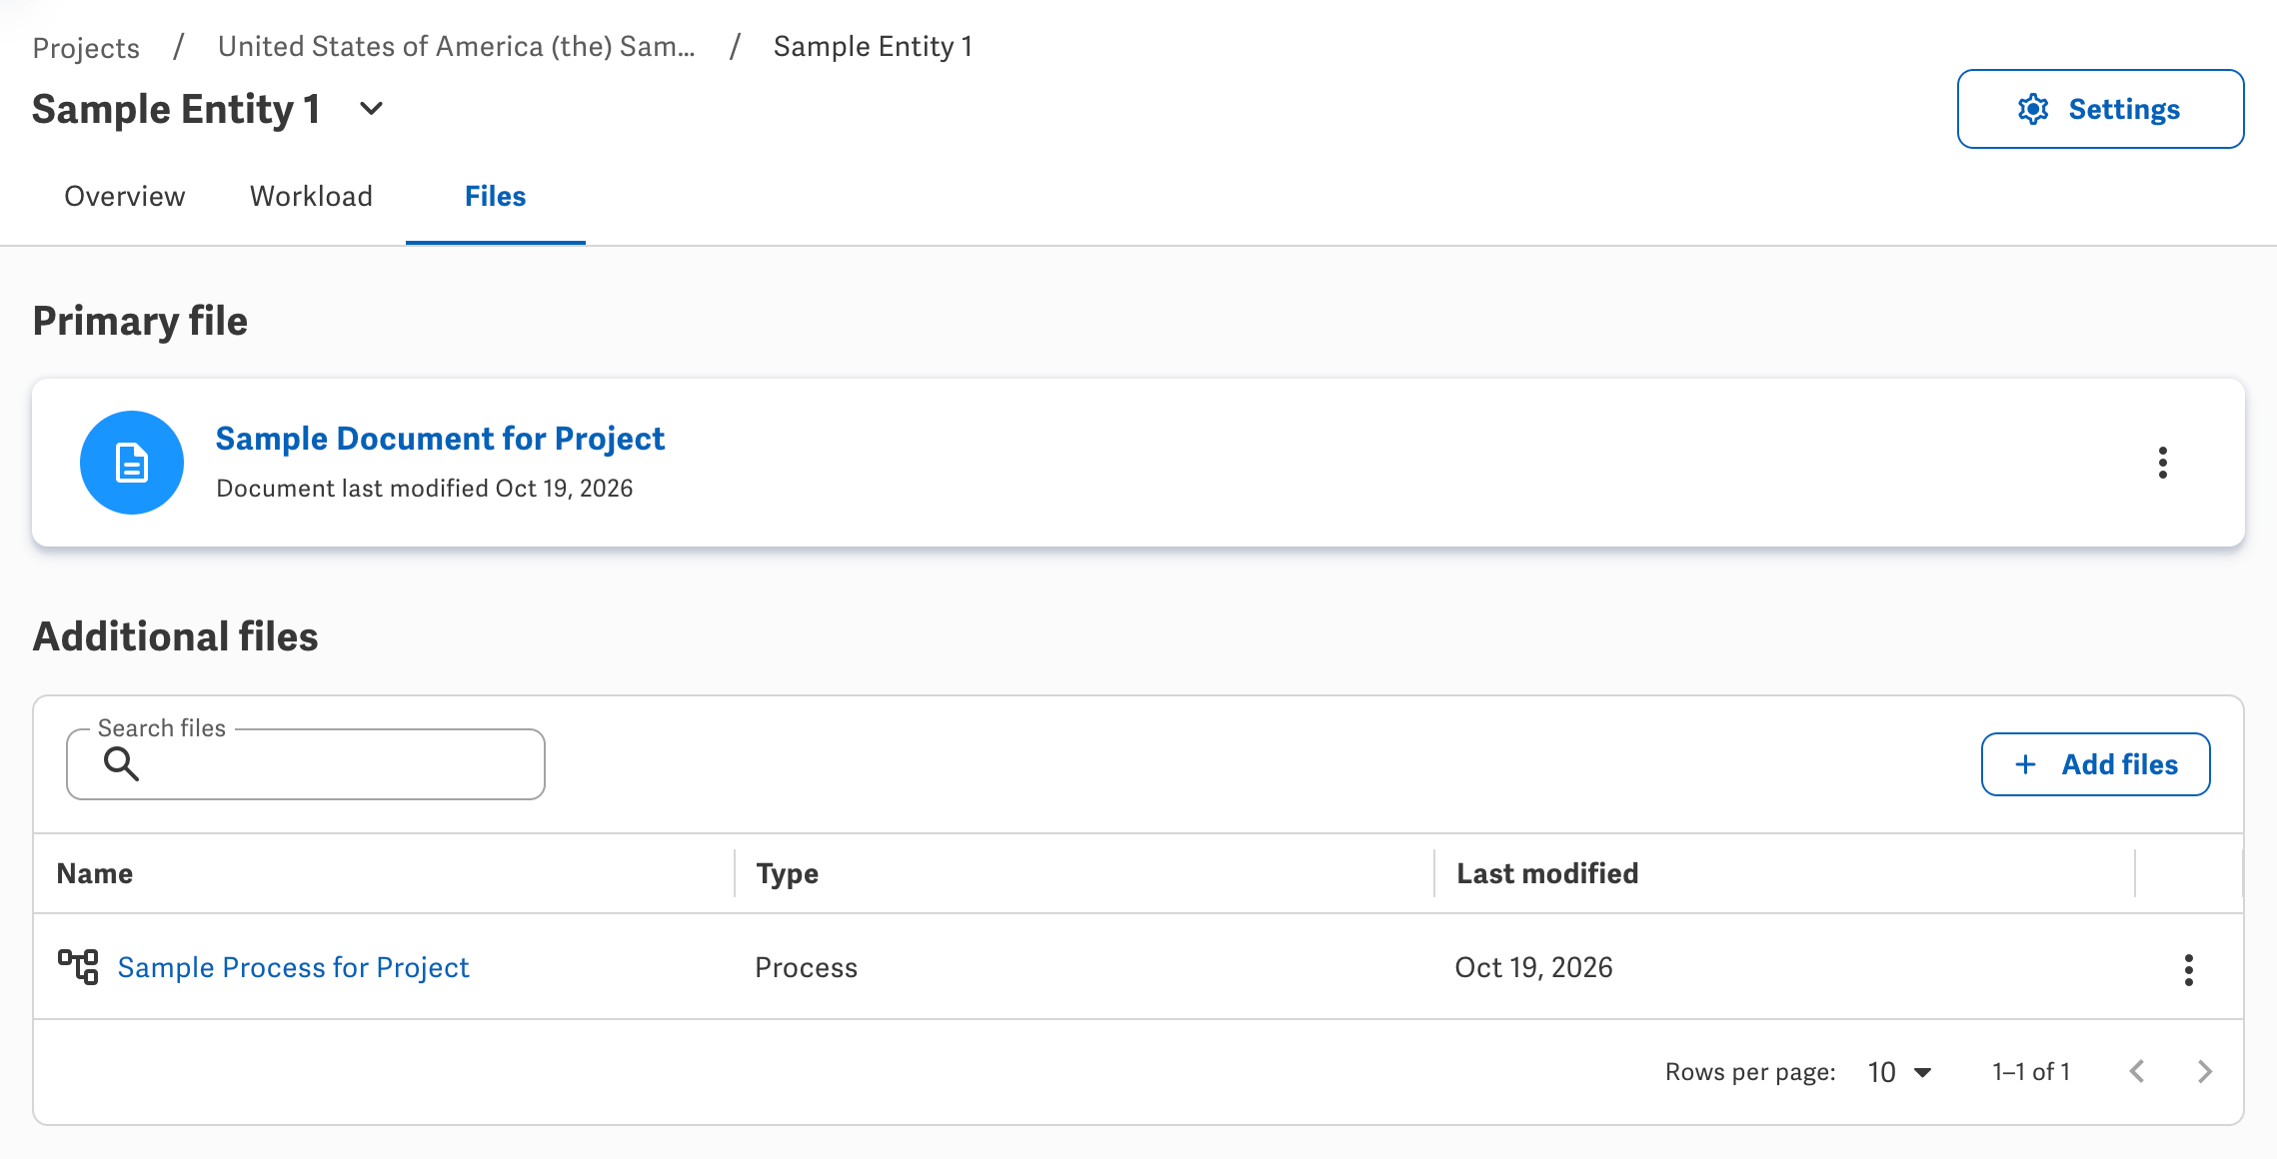Open three-dot menu for Sample Process row
Viewport: 2277px width, 1159px height.
coord(2188,969)
